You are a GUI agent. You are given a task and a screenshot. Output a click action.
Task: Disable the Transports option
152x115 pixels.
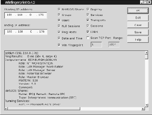pos(88,20)
